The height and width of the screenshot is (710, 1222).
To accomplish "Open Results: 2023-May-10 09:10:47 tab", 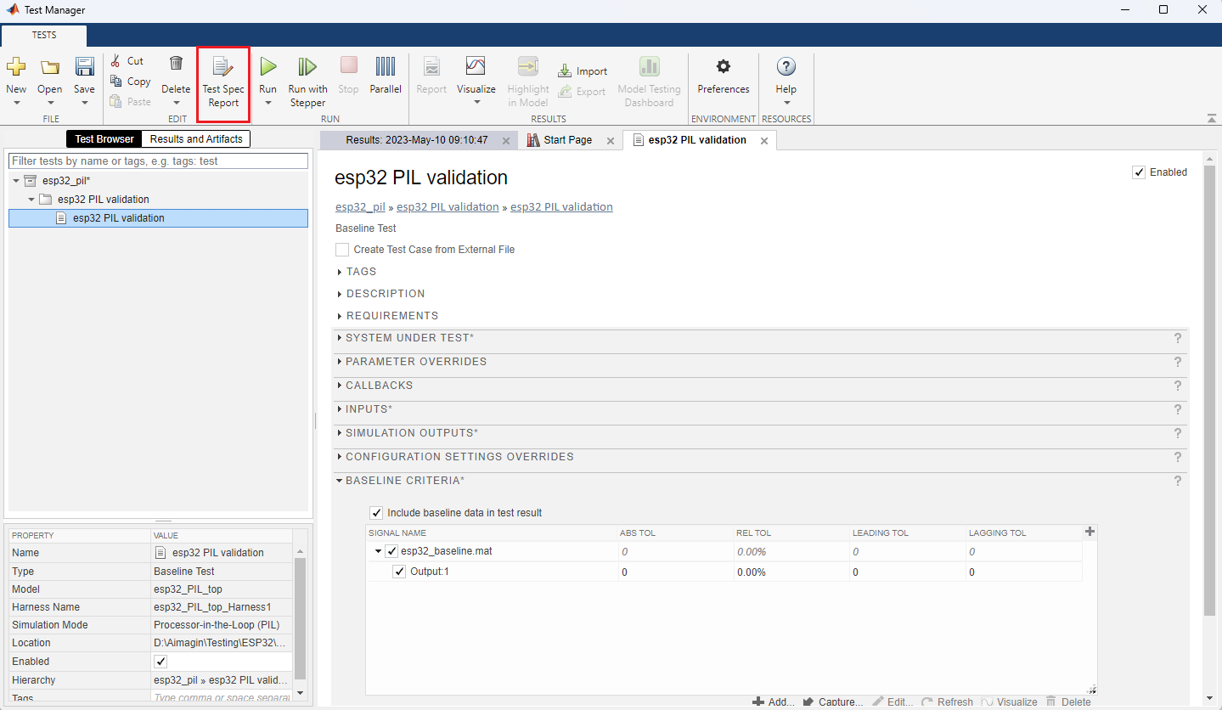I will (x=416, y=140).
